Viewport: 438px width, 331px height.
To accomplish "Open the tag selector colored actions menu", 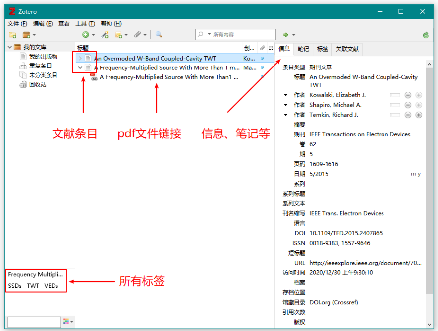I will point(68,321).
